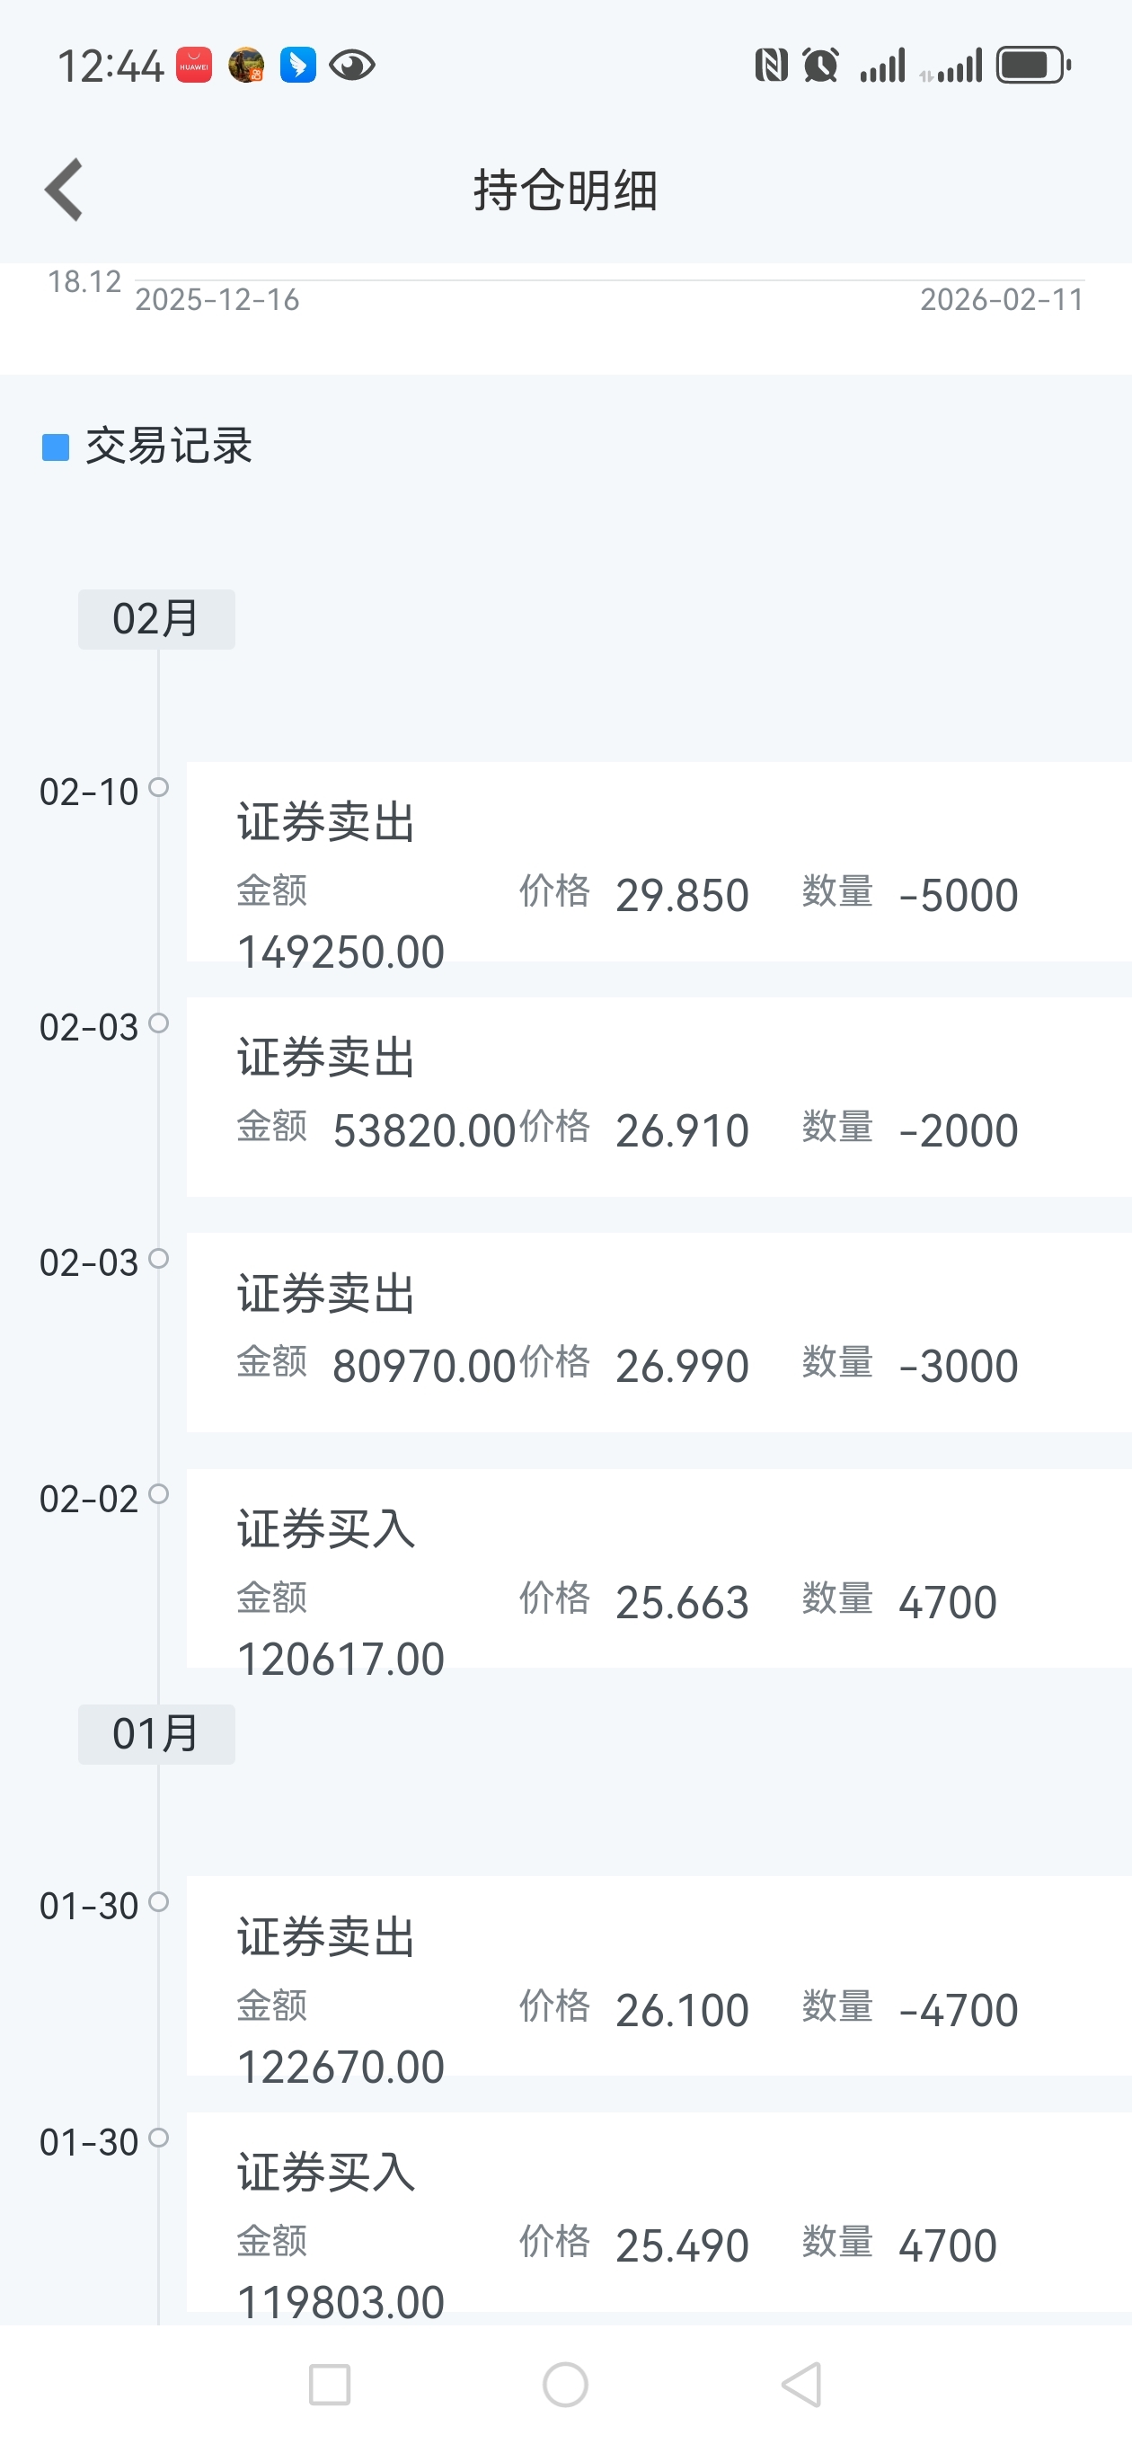Tap the 02-10 timeline marker dot
The width and height of the screenshot is (1132, 2444).
159,787
